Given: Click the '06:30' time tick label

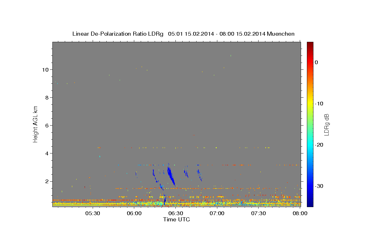Looking at the screenshot, I should (x=175, y=214).
